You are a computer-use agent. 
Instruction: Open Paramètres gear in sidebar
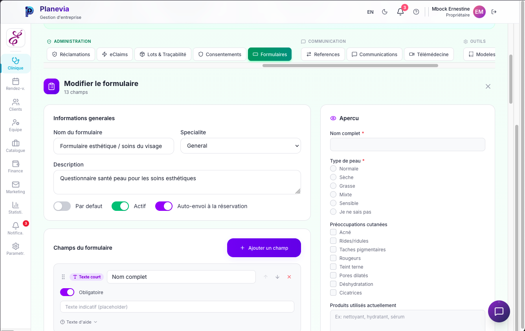click(x=15, y=249)
